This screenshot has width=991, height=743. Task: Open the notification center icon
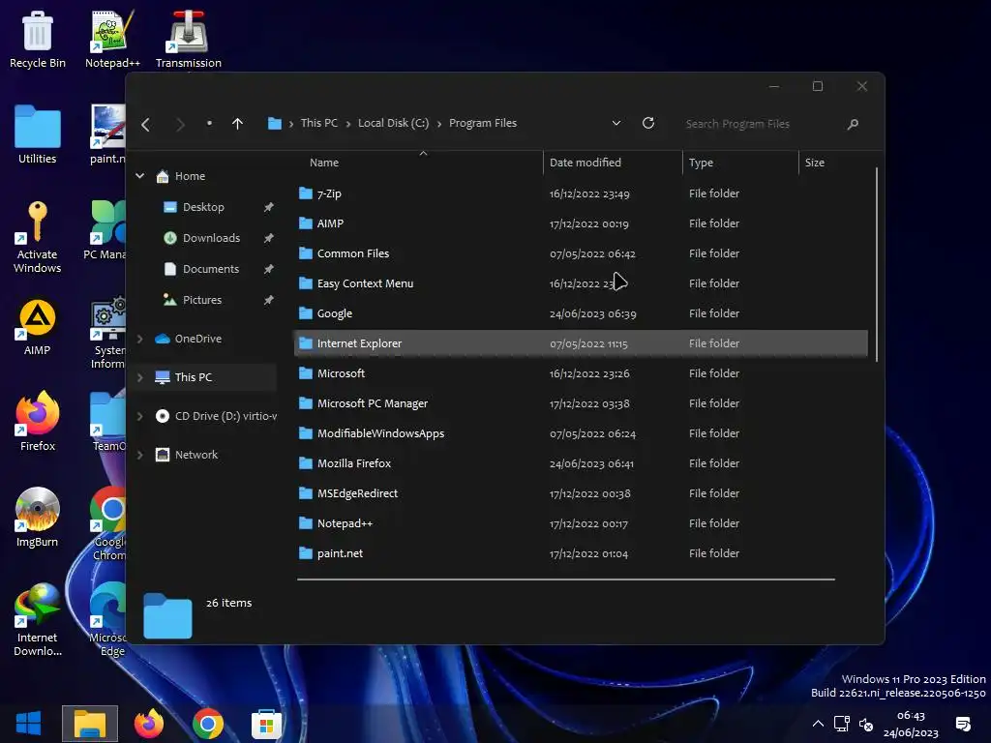(963, 724)
